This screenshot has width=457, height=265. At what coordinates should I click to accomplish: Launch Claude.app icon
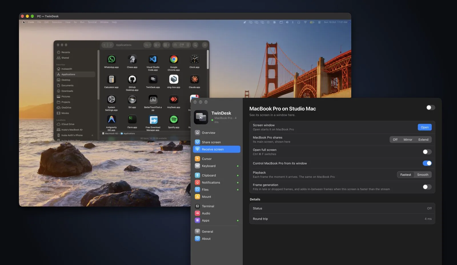point(195,79)
